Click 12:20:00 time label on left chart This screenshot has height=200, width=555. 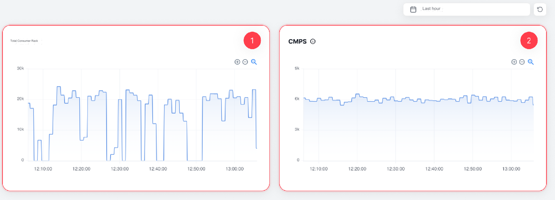[x=81, y=169]
